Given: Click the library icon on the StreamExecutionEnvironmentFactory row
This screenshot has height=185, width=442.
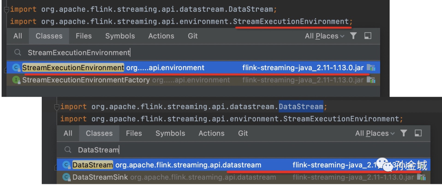Looking at the screenshot, I should (371, 80).
